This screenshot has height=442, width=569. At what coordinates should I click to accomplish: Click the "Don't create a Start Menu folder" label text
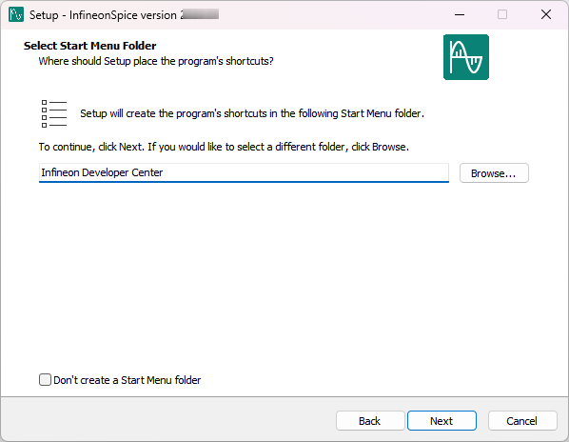pyautogui.click(x=127, y=380)
